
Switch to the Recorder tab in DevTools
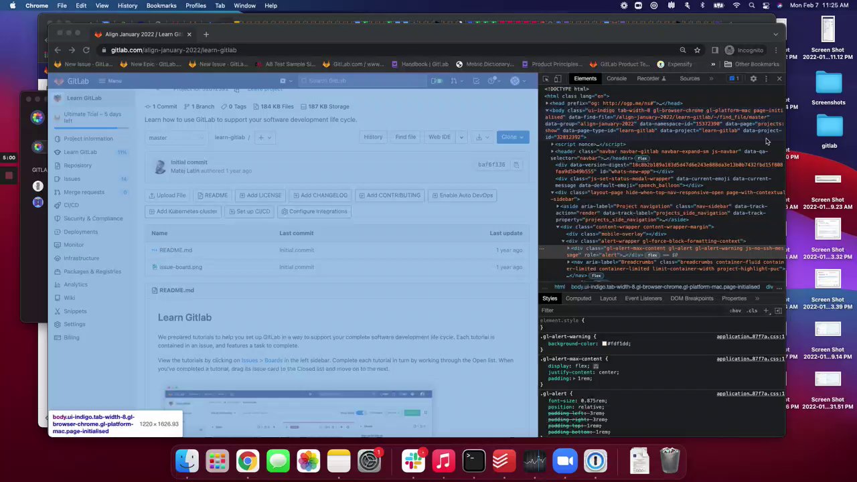tap(651, 79)
